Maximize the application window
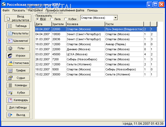This screenshot has width=166, height=127. 155,4
